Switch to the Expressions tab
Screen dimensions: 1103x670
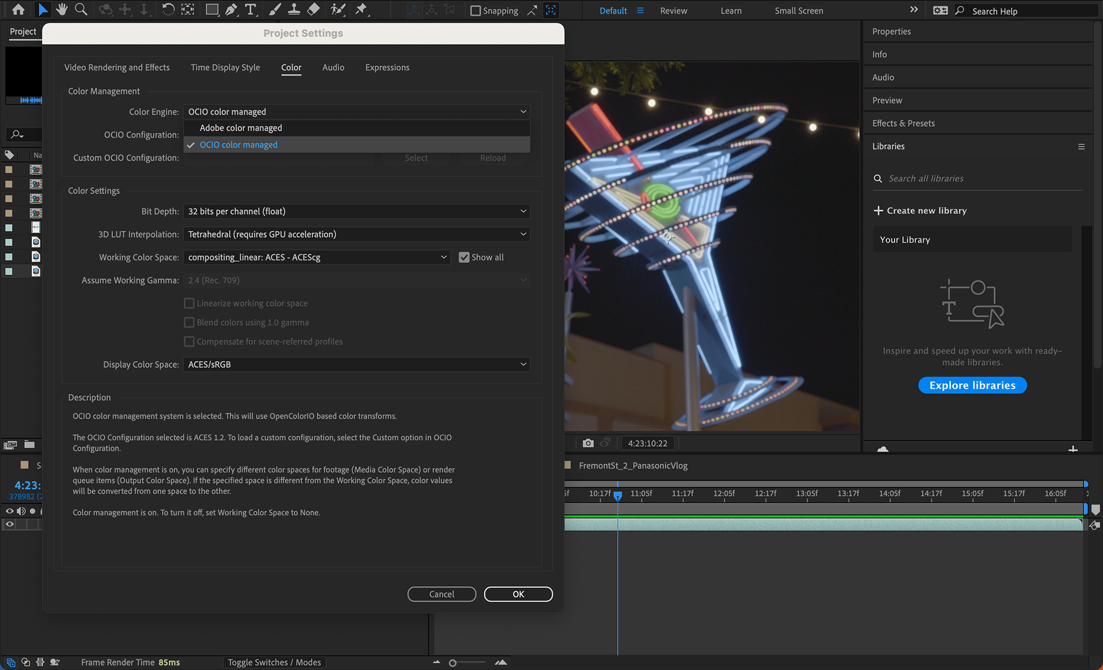click(387, 67)
